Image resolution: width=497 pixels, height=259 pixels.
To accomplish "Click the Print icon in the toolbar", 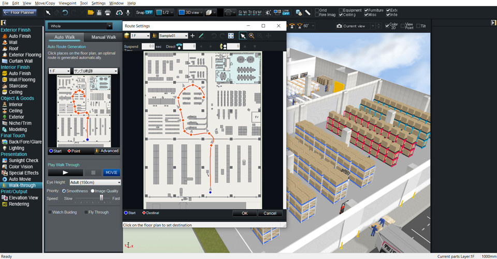I will click(108, 12).
